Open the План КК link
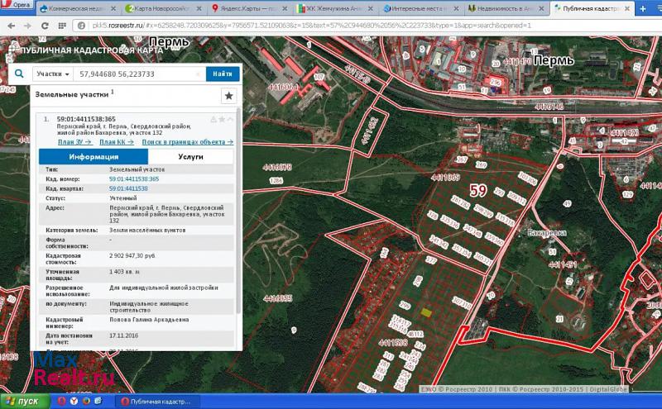662x409 pixels. [118, 142]
